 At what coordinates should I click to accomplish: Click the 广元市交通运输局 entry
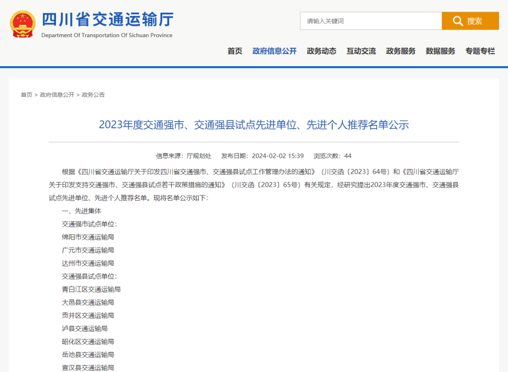point(88,250)
